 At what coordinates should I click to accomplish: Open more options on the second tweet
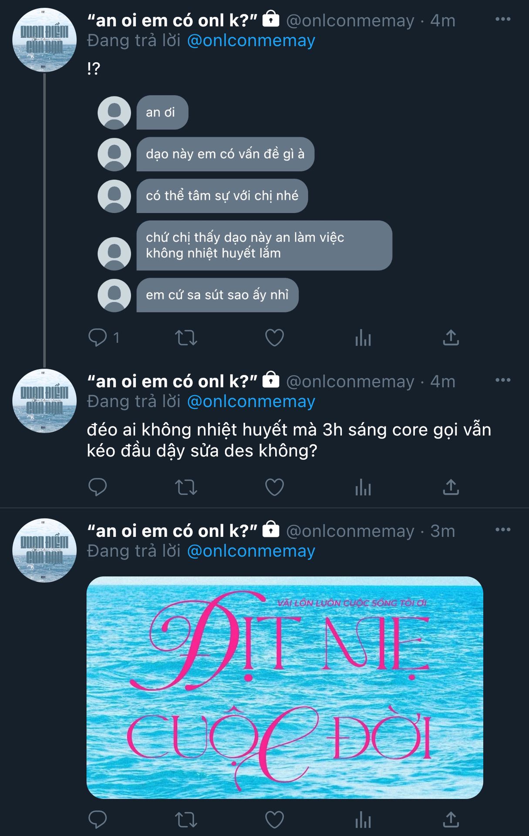point(503,380)
